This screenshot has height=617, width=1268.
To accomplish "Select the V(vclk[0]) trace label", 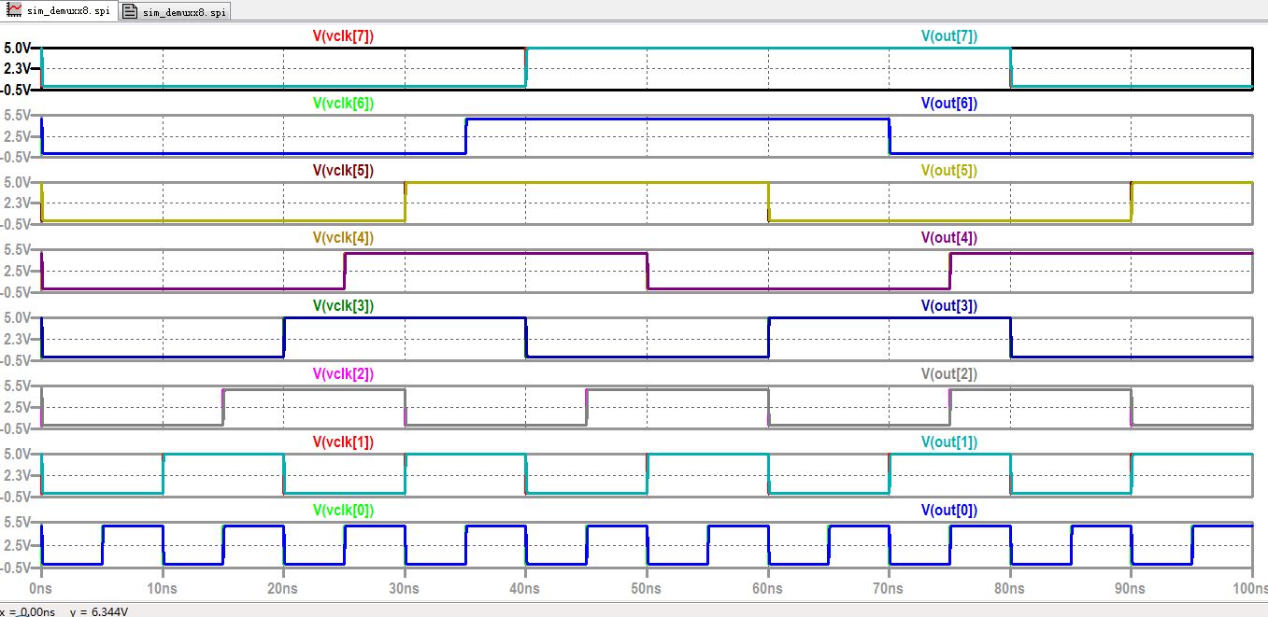I will (343, 510).
